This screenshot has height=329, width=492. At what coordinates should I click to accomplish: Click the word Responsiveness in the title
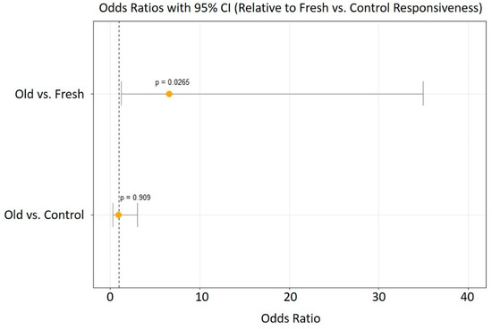click(x=437, y=8)
